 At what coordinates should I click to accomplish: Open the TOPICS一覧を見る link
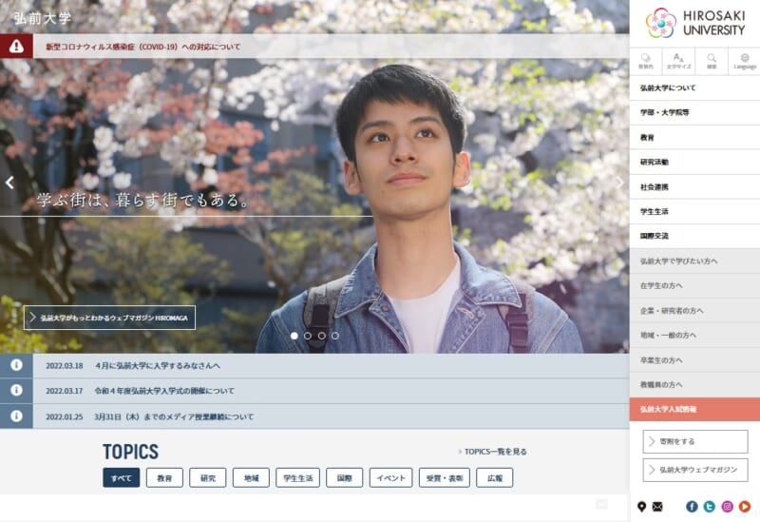point(492,452)
